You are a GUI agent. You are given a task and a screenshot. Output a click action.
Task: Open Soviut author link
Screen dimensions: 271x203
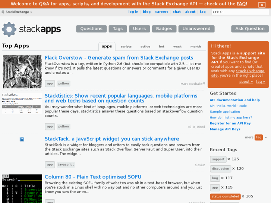coord(200,165)
